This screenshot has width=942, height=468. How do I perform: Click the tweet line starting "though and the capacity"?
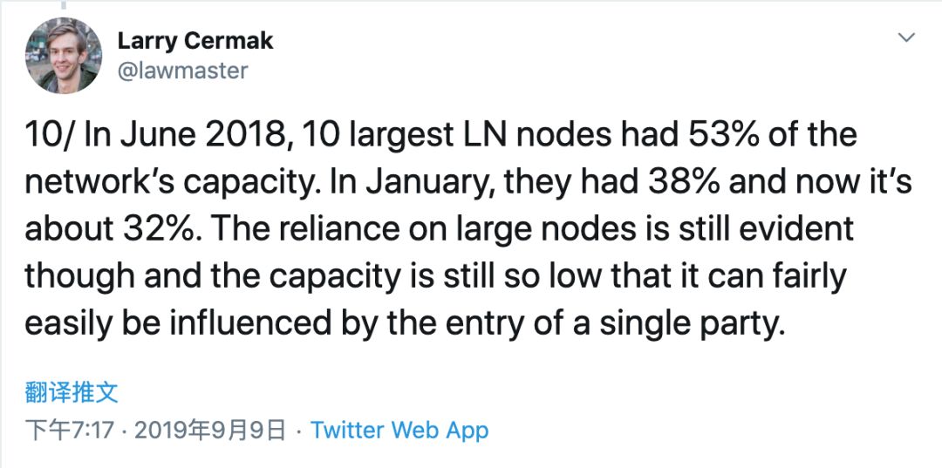point(435,277)
